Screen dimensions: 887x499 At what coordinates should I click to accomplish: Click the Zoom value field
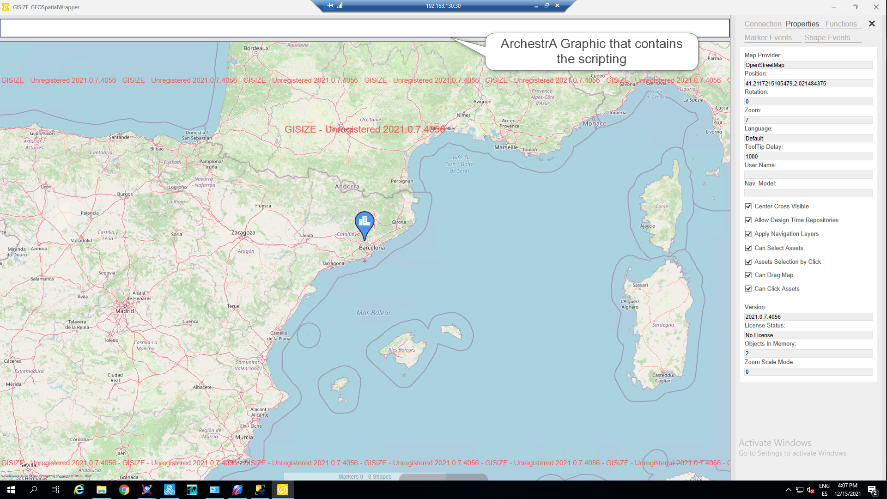pyautogui.click(x=808, y=120)
